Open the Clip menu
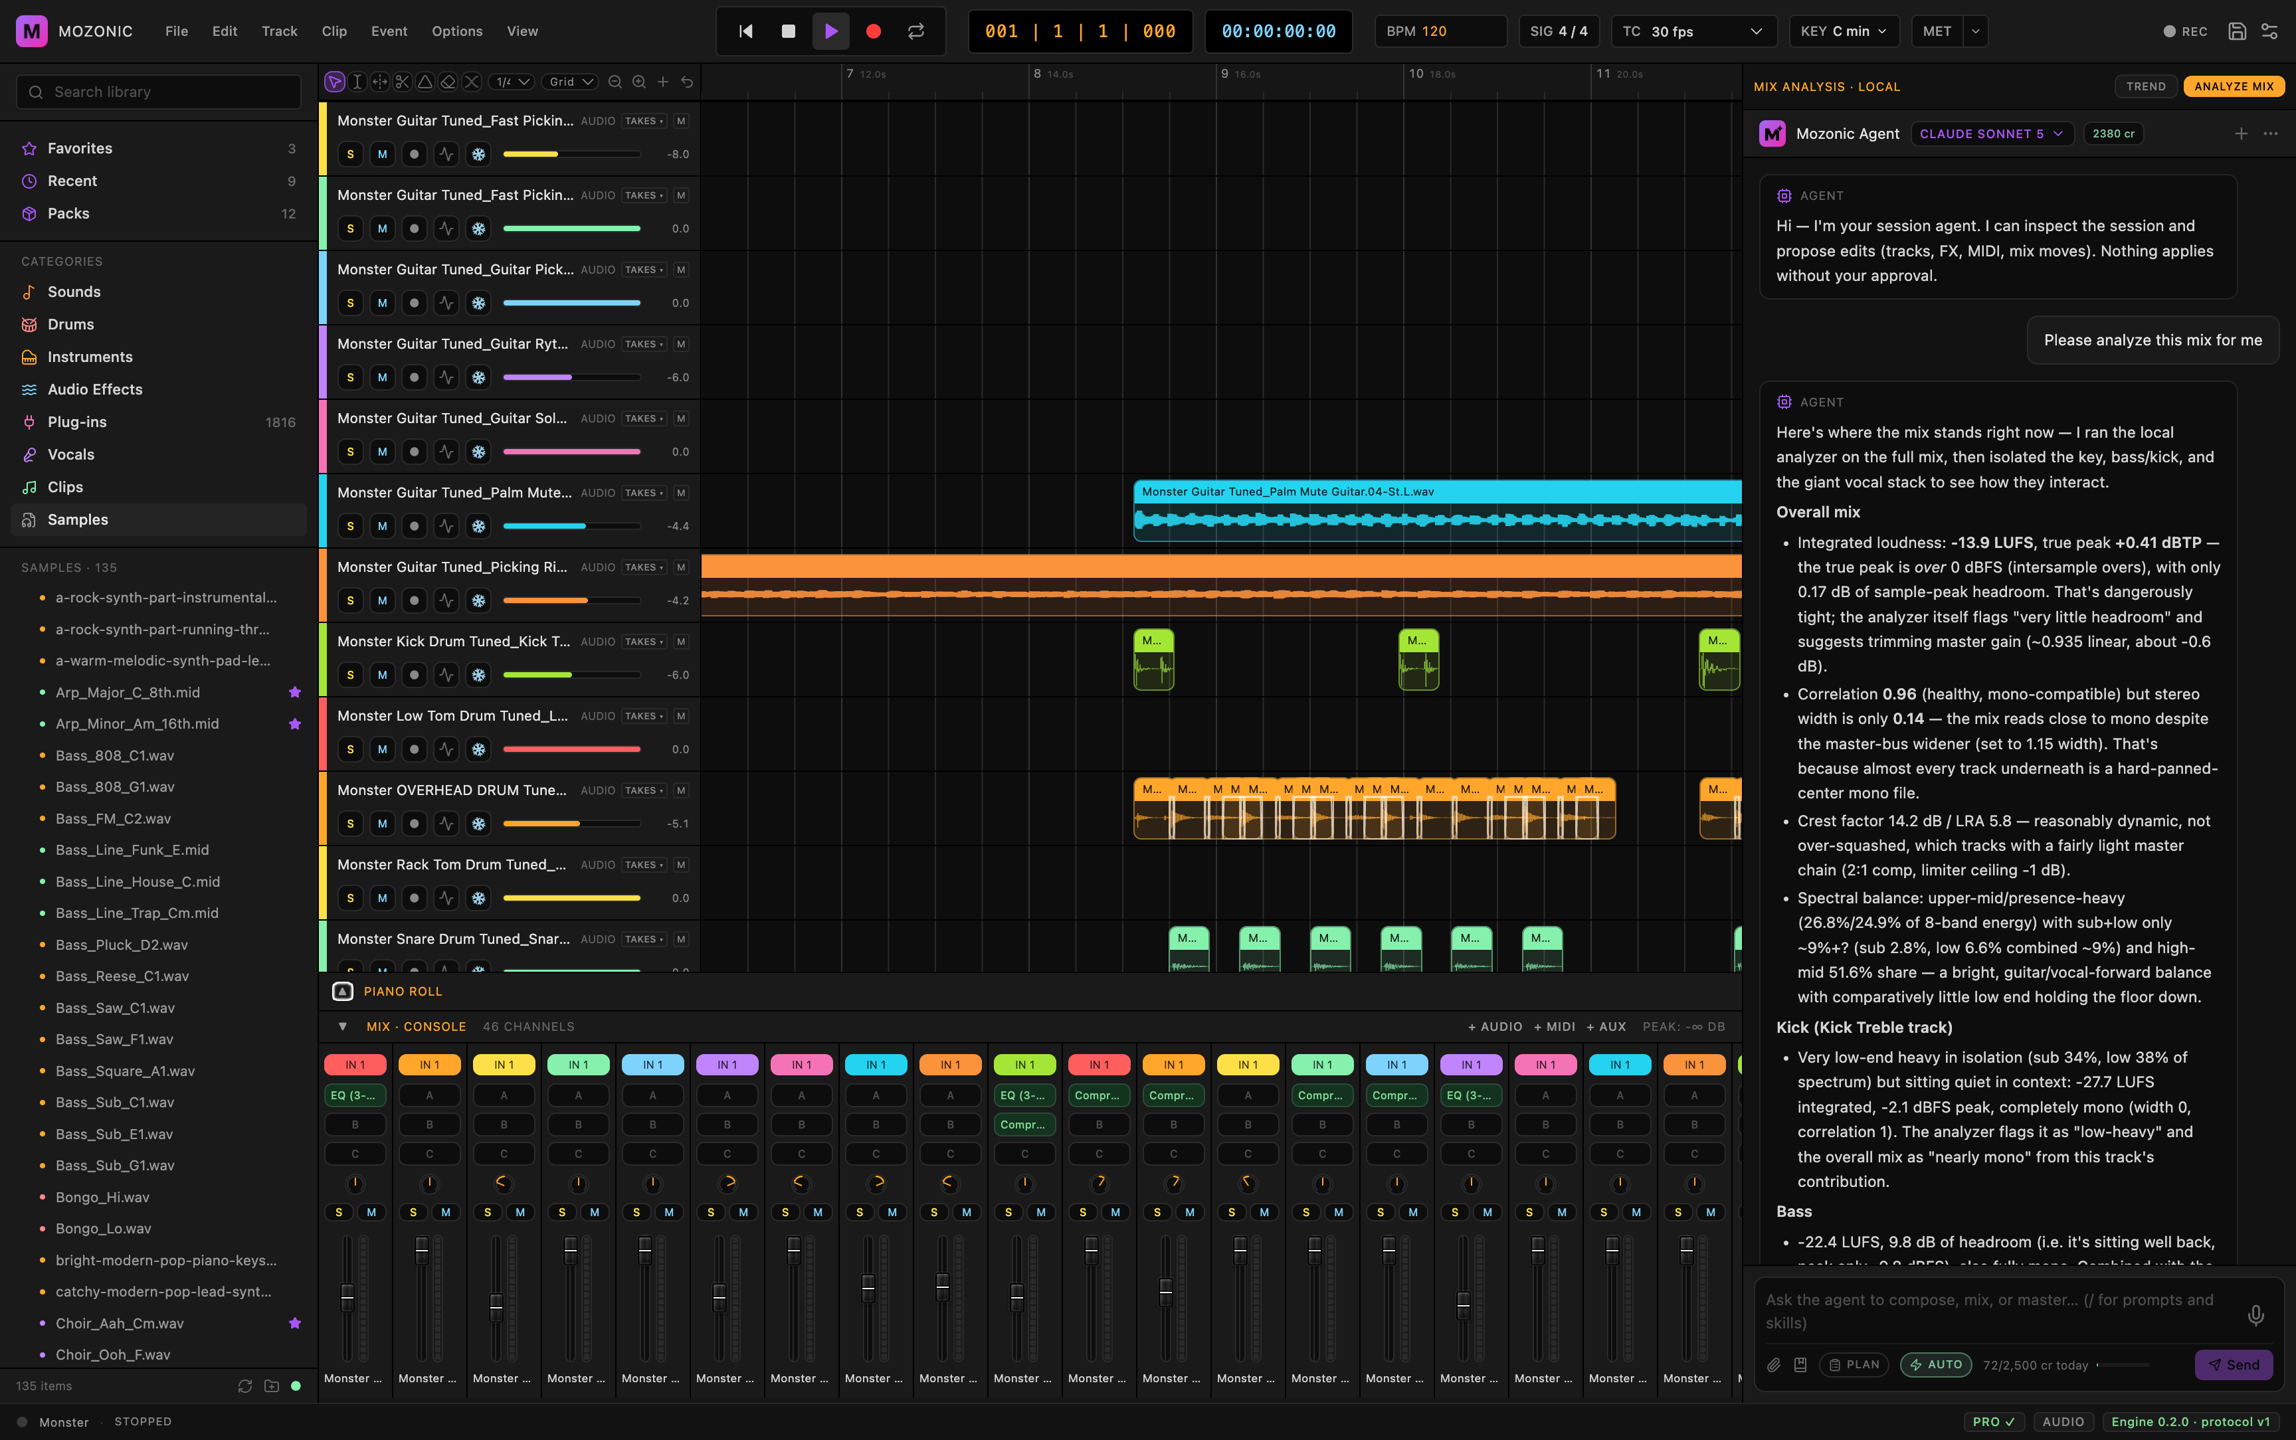Image resolution: width=2296 pixels, height=1440 pixels. tap(334, 31)
